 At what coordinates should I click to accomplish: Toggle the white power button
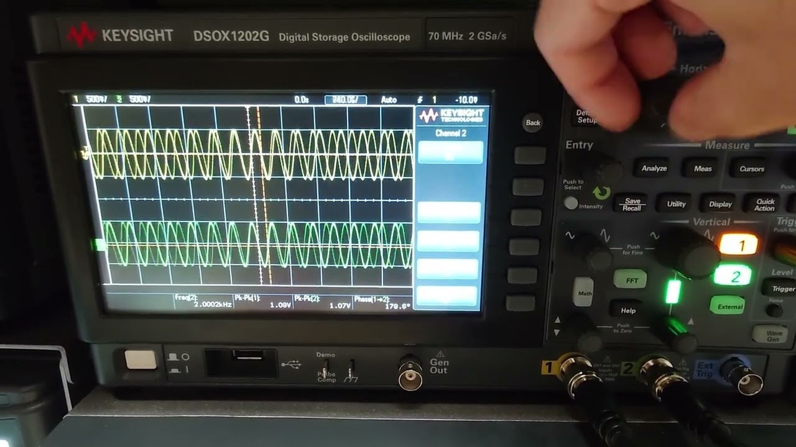tap(140, 359)
